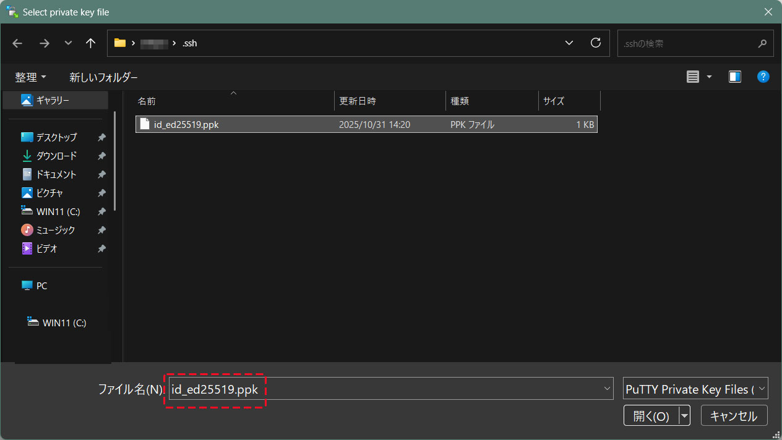Open recent locations dropdown chevron
782x440 pixels.
[68, 43]
